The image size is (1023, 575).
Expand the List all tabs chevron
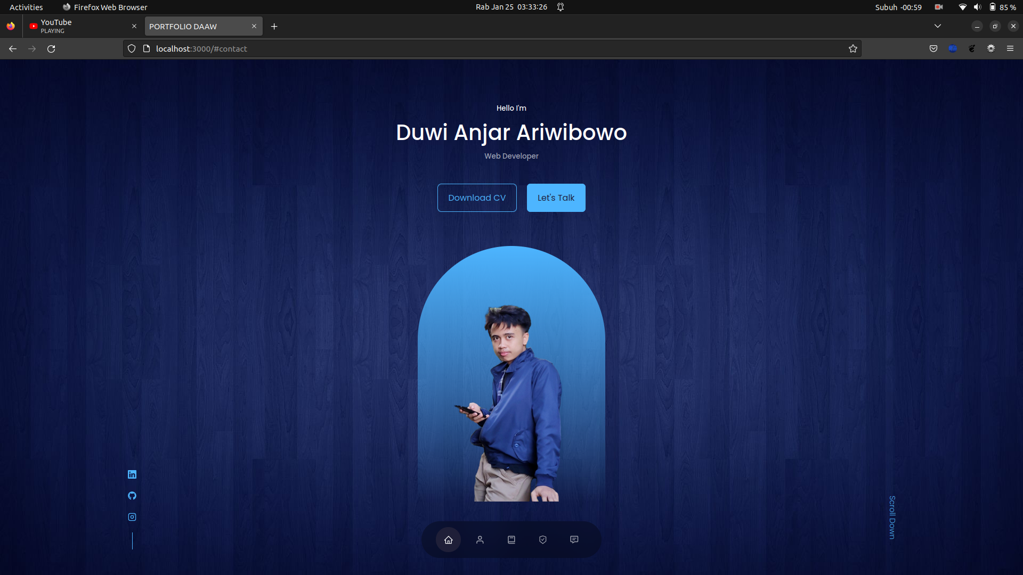coord(938,26)
